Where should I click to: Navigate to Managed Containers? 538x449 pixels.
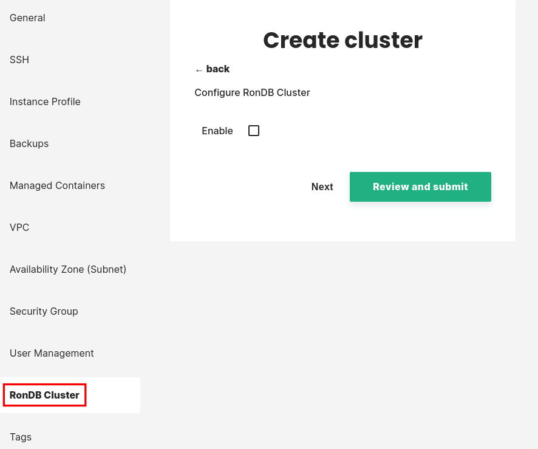(57, 185)
